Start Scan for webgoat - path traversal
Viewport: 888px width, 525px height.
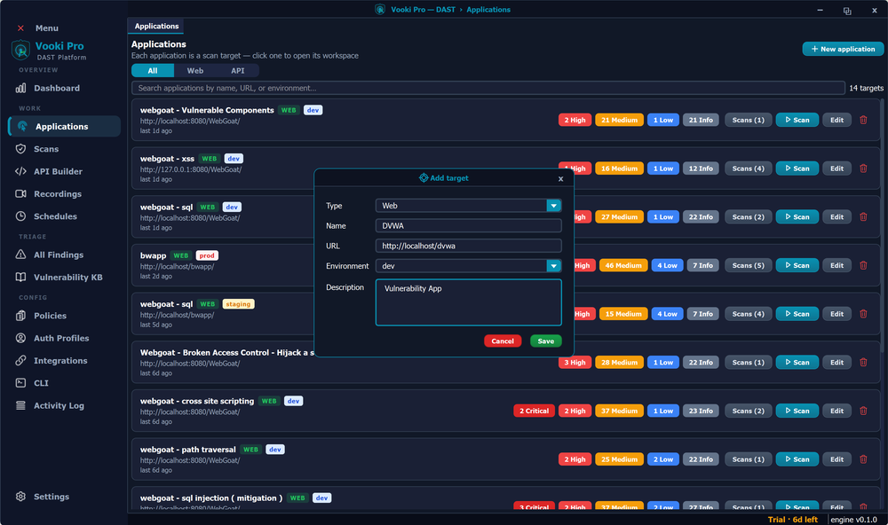tap(797, 459)
